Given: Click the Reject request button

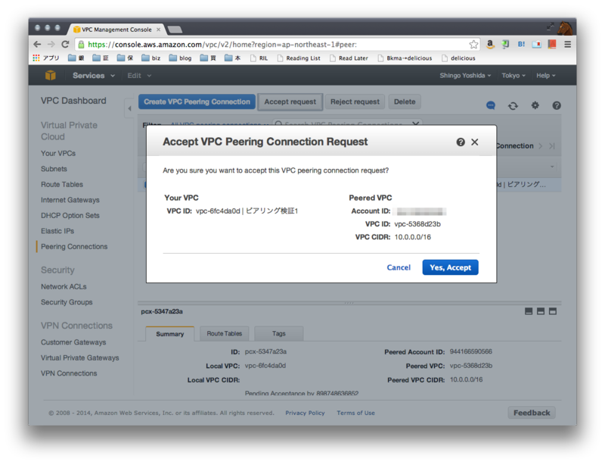Looking at the screenshot, I should 355,101.
